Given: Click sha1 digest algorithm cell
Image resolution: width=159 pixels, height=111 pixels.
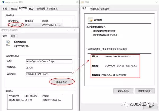Looking at the screenshot, I should click(x=28, y=25).
